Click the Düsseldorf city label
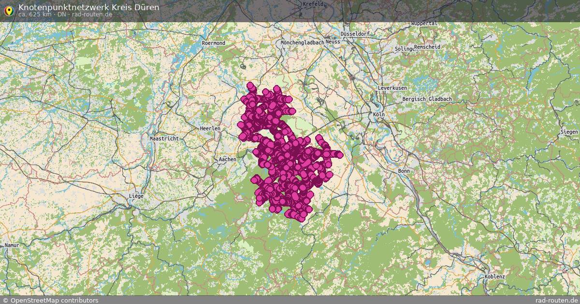This screenshot has width=580, height=304. point(355,34)
